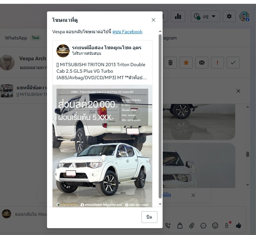Click the phone call icon in composer
Screen dimensions: 256x235
tap(168, 226)
